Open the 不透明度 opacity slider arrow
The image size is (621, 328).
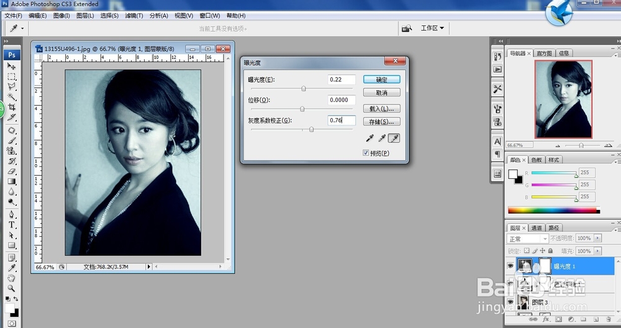click(x=597, y=238)
